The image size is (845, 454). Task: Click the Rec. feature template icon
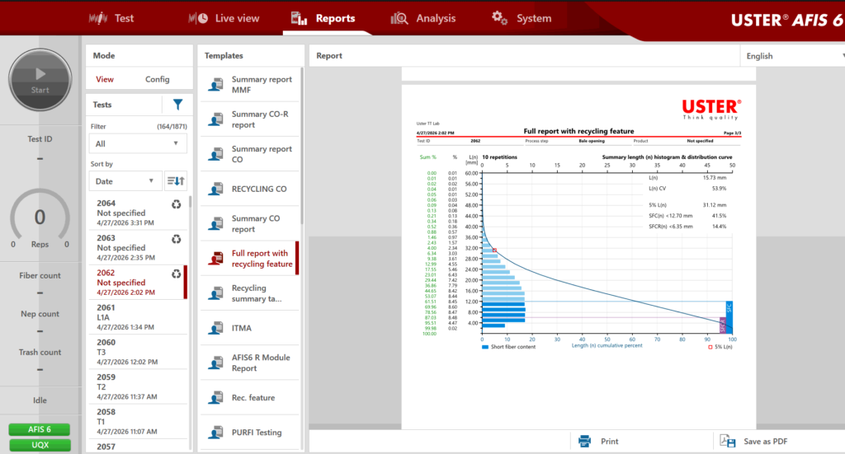click(x=216, y=397)
